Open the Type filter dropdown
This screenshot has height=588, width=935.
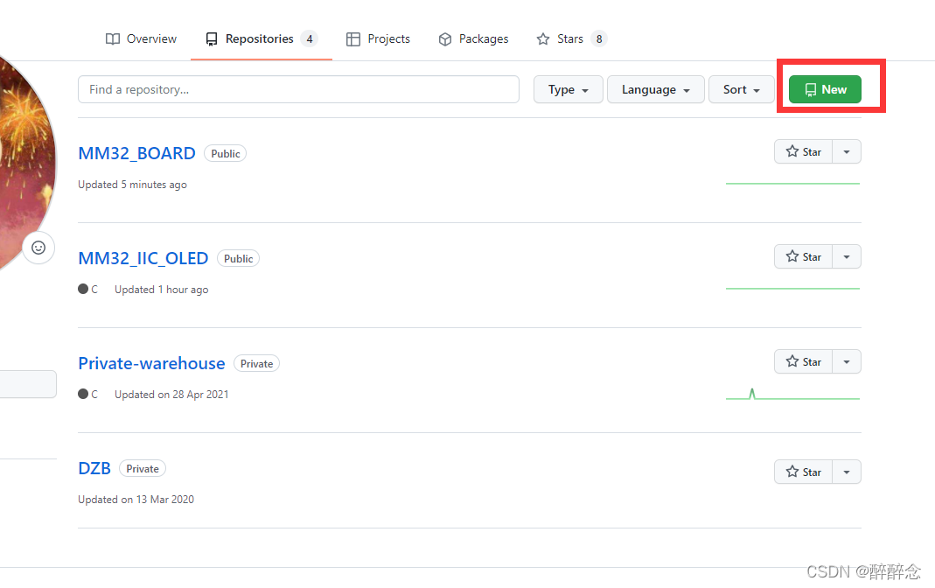tap(569, 89)
